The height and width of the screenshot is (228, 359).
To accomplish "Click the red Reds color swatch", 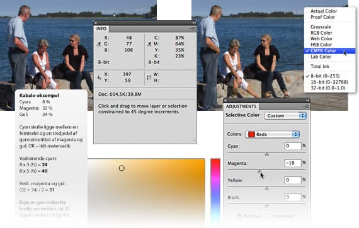I will 251,134.
